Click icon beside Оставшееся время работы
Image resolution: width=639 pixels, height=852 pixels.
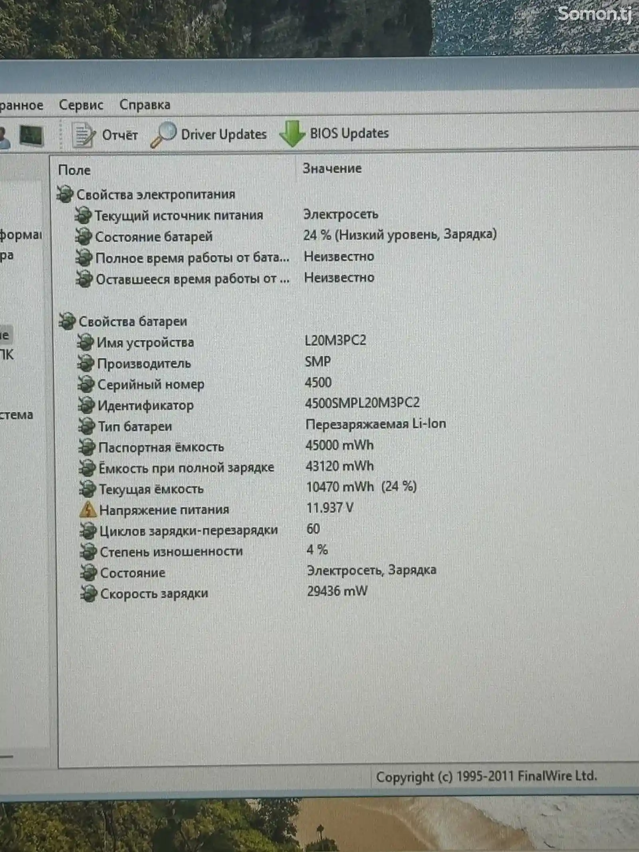(x=84, y=279)
